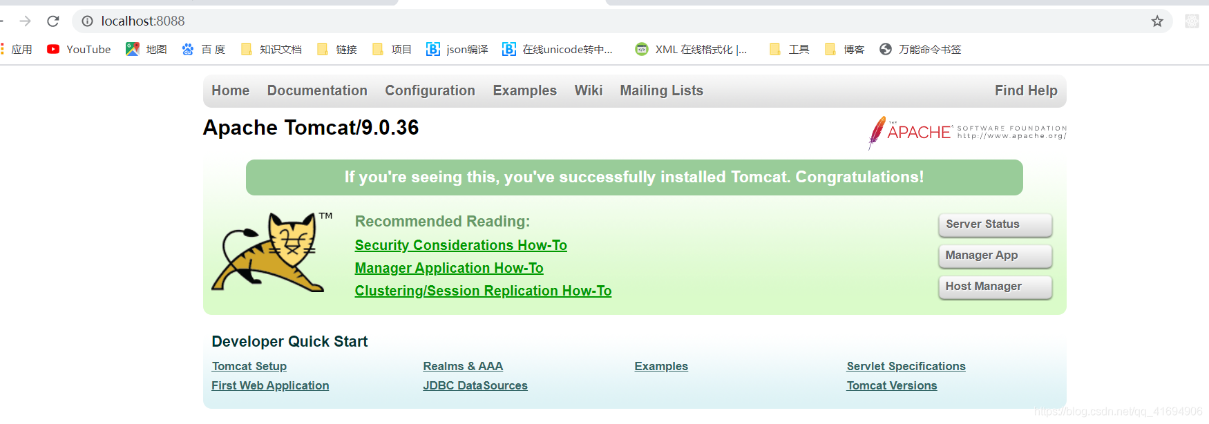
Task: Bookmark this page with the star icon
Action: pyautogui.click(x=1157, y=21)
